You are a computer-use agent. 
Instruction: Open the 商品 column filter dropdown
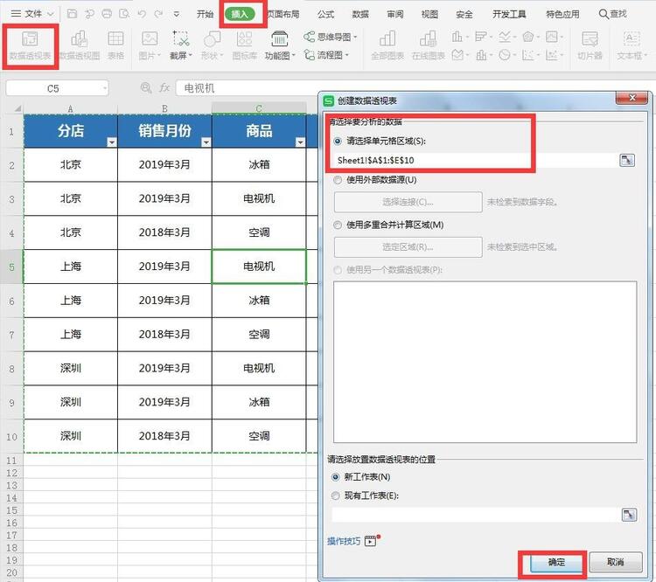coord(300,142)
